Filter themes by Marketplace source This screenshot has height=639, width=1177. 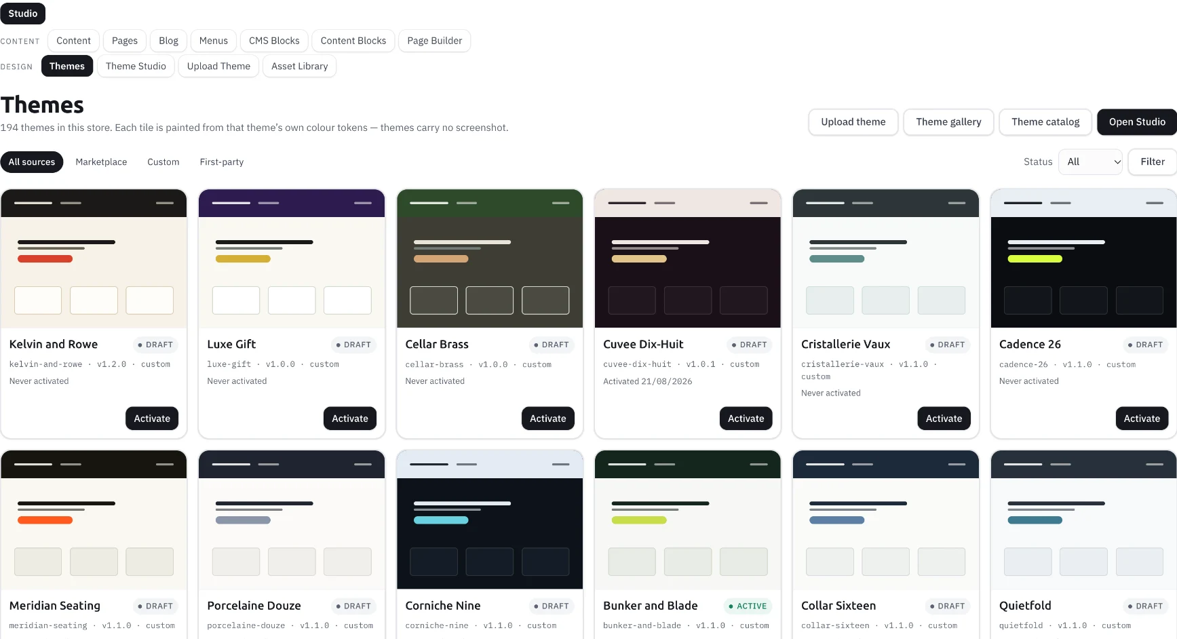point(101,162)
